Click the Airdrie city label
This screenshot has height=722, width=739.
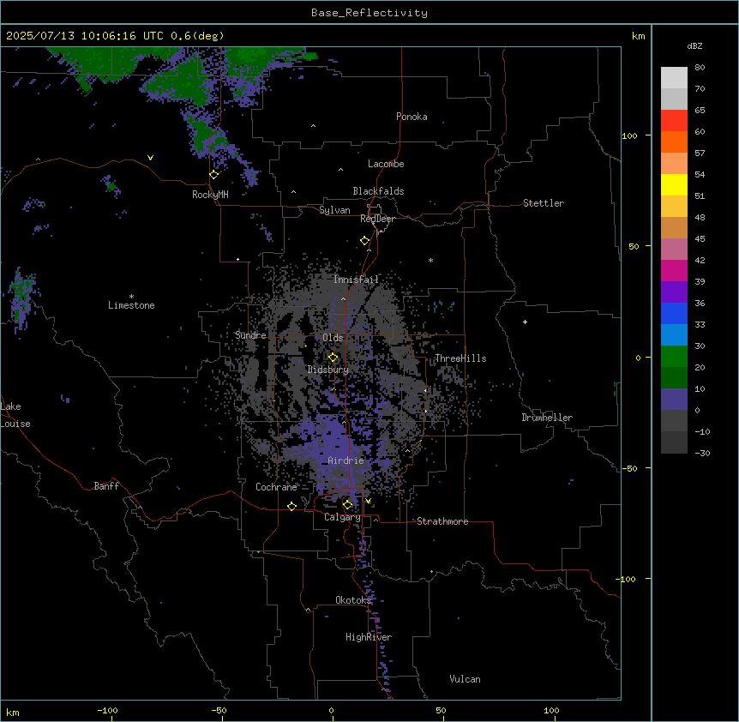tap(346, 460)
